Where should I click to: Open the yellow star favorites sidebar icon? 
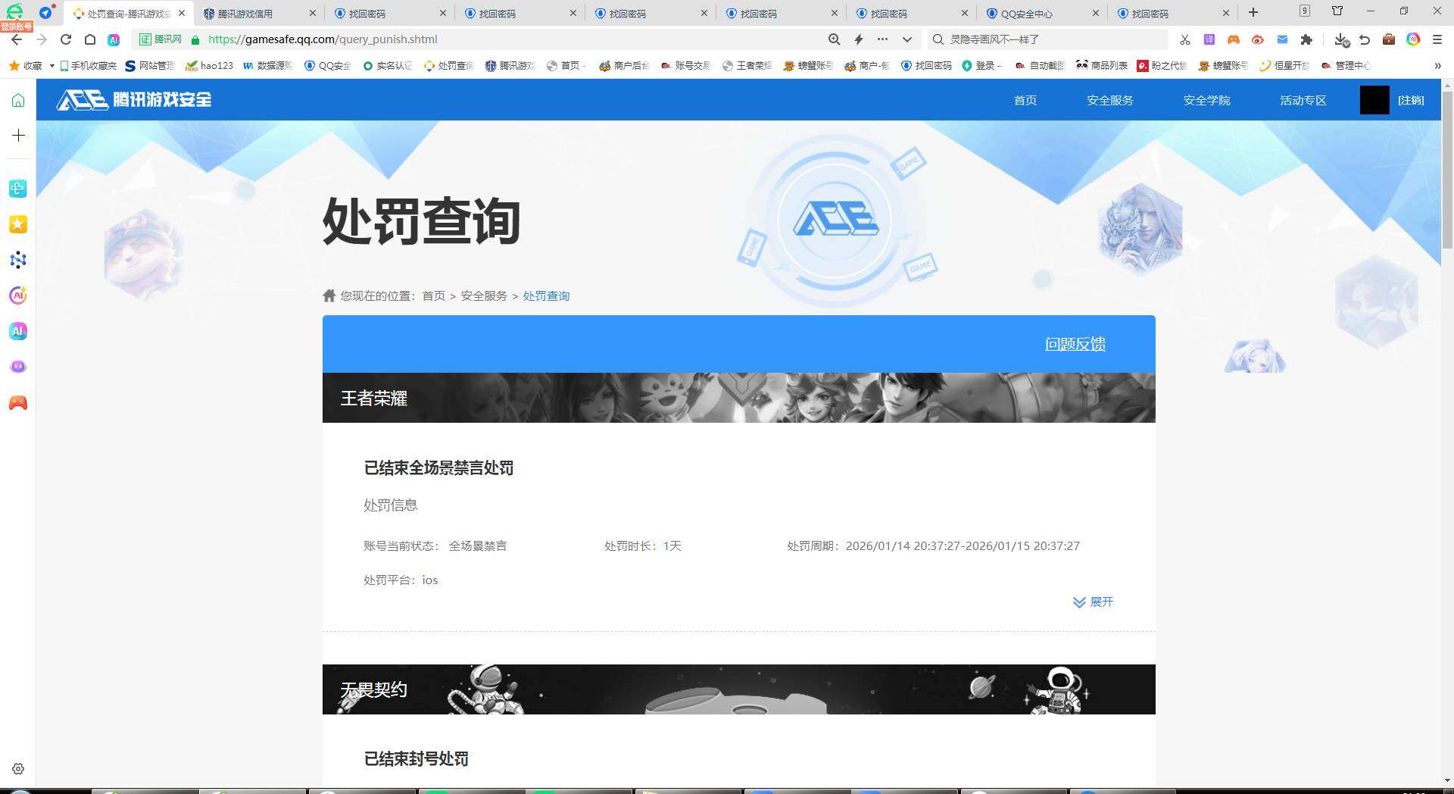coord(18,224)
